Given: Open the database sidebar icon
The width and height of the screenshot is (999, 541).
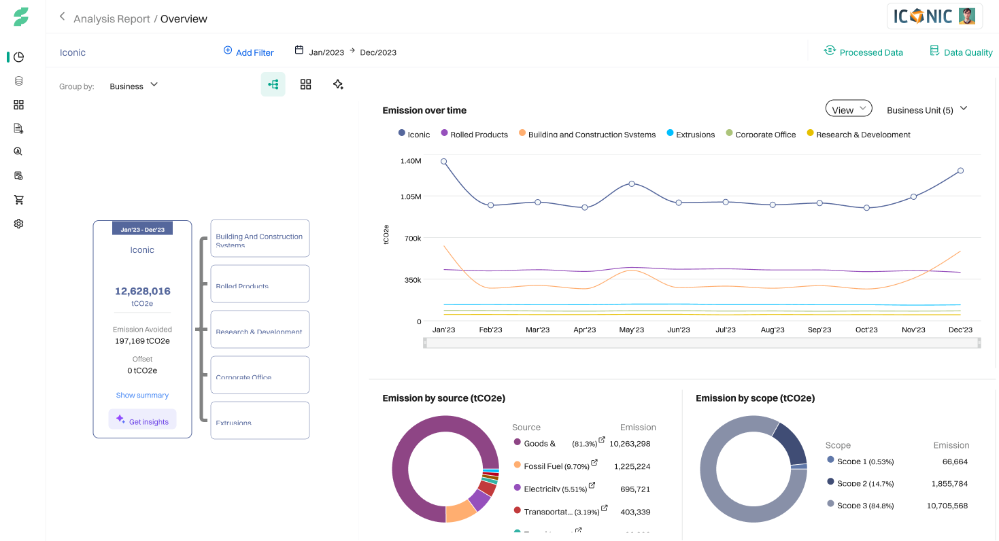Looking at the screenshot, I should (19, 81).
